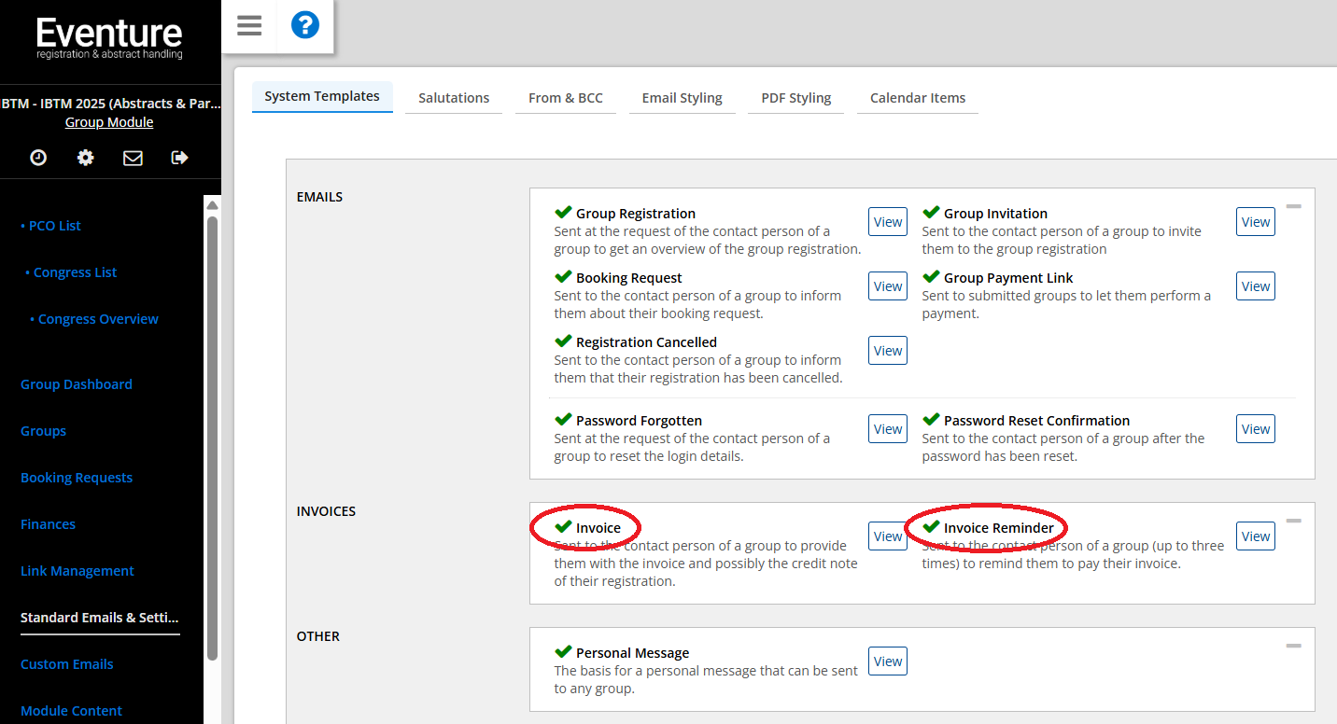View the Invoice Reminder template

click(x=1255, y=536)
